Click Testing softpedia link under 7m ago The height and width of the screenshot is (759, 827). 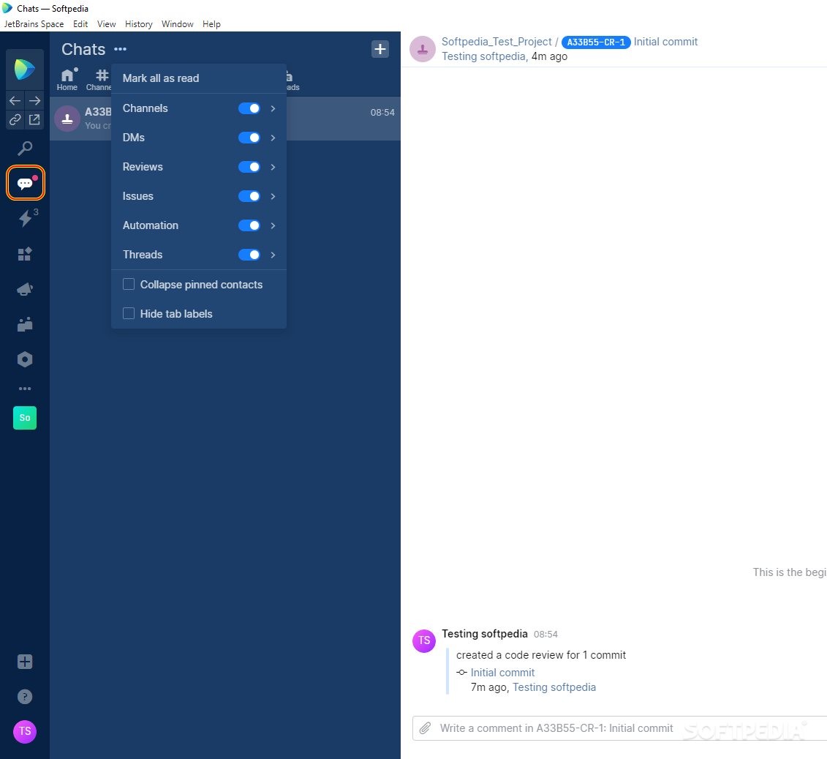554,687
